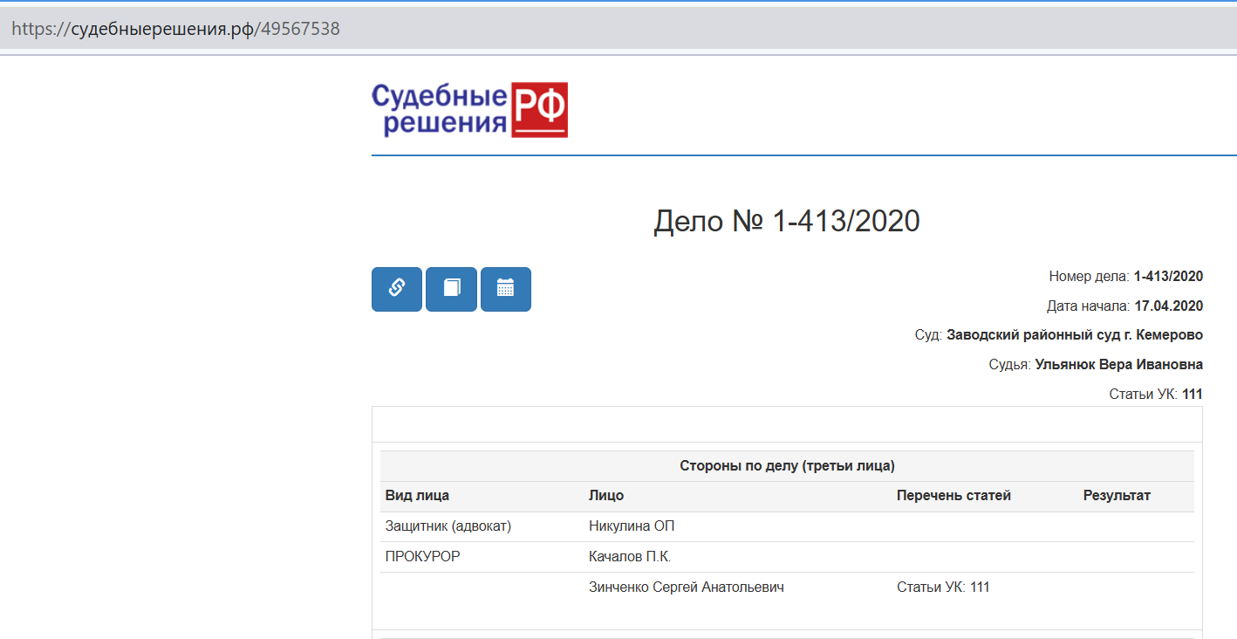Click the chain link icon button

[396, 288]
